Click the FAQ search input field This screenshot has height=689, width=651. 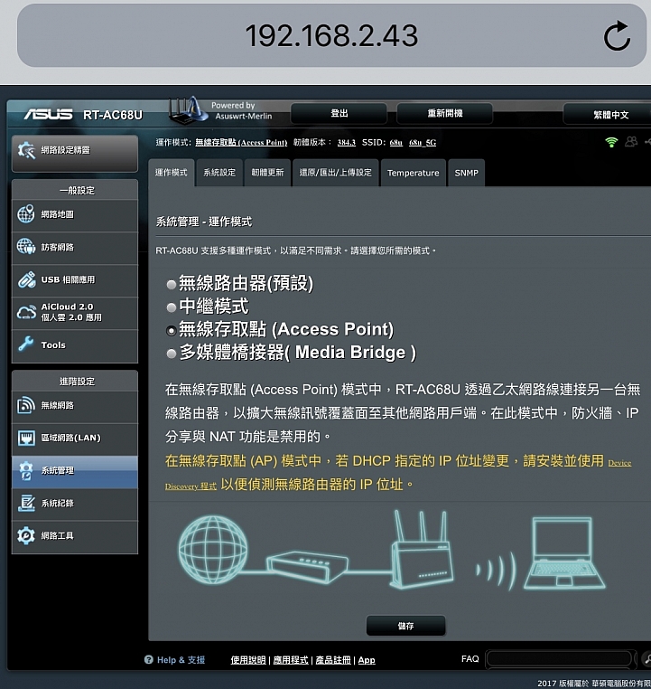[x=559, y=658]
